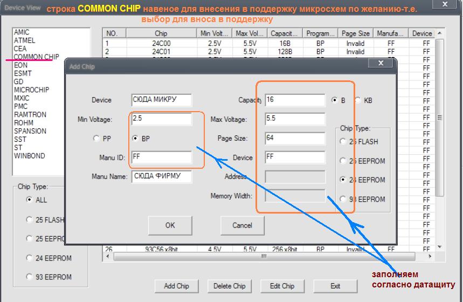463x302 pixels.
Task: Focus the Manu Name text field
Action: [161, 176]
